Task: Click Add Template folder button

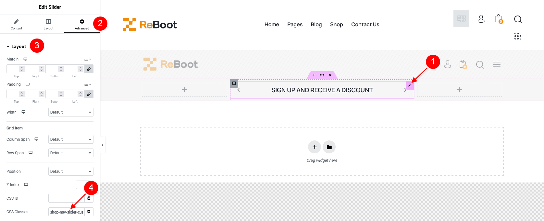Action: pyautogui.click(x=329, y=147)
